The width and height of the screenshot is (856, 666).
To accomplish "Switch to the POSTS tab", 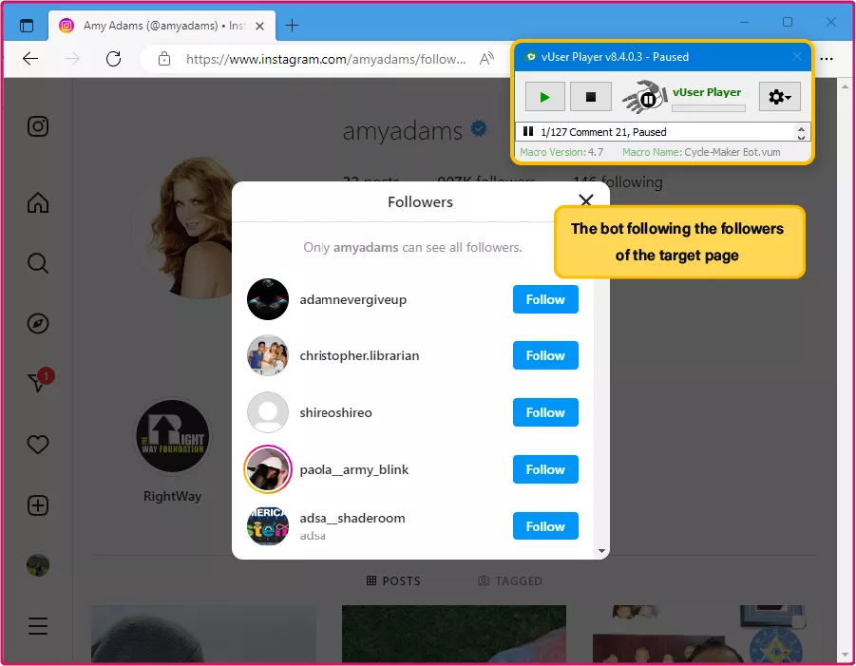I will (x=393, y=580).
